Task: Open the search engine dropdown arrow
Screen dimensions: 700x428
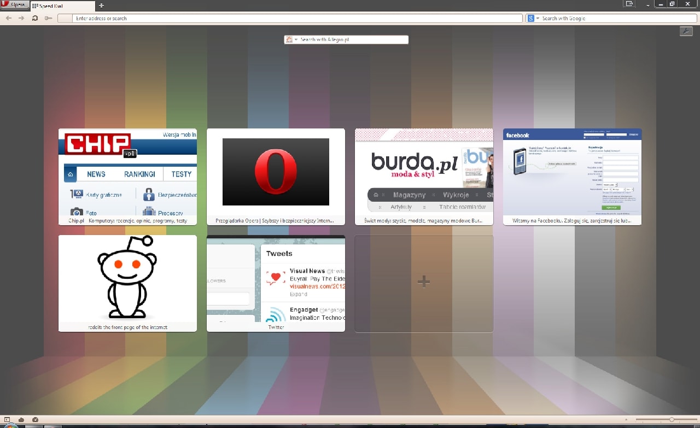Action: coord(536,18)
